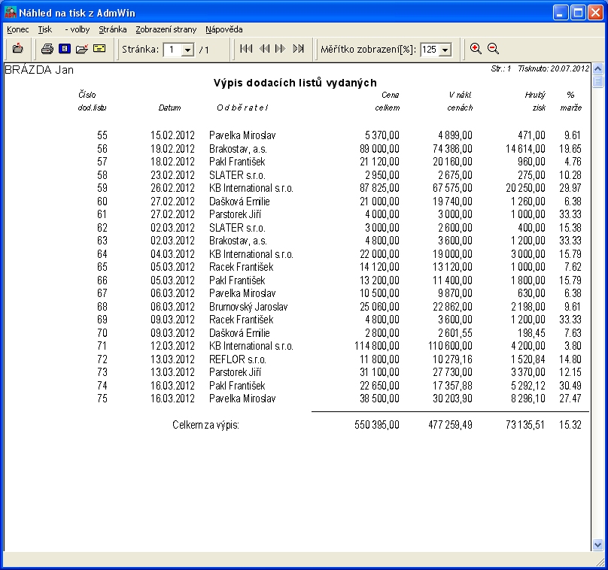
Task: Click the report title 'Výpis dodacích listů vydaných'
Action: (295, 83)
